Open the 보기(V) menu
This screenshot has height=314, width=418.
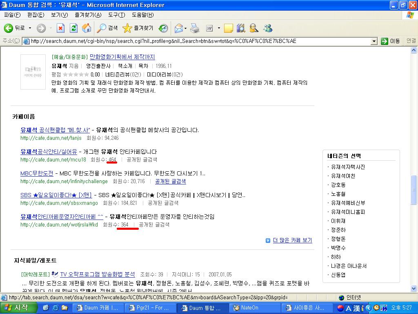click(60, 15)
